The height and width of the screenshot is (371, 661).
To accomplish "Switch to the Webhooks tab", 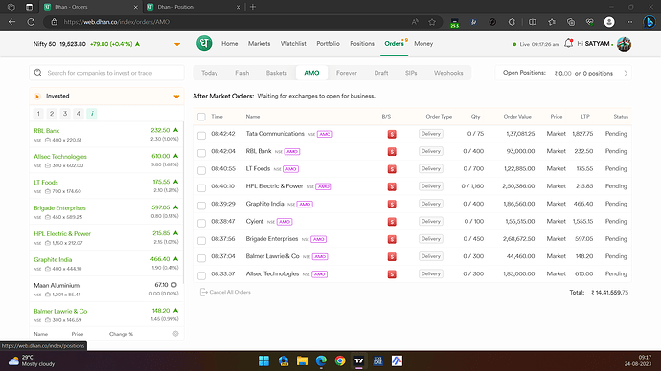I will click(448, 73).
